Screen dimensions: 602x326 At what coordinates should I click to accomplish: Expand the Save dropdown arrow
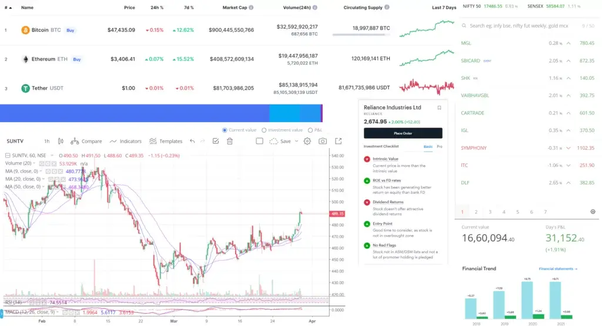click(x=296, y=141)
